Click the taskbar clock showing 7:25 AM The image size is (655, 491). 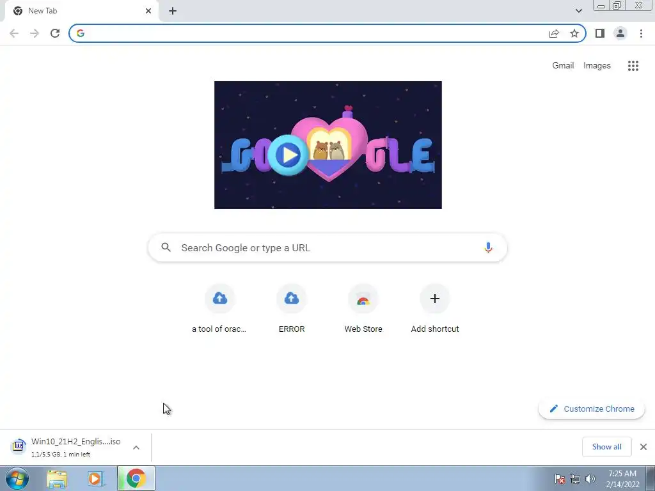pos(622,479)
